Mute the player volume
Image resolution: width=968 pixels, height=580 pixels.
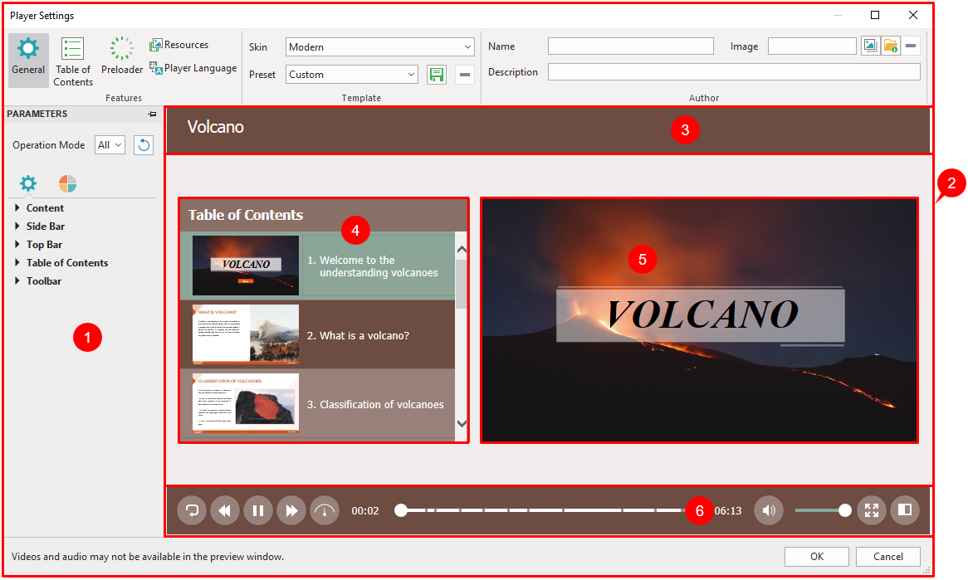click(x=769, y=510)
